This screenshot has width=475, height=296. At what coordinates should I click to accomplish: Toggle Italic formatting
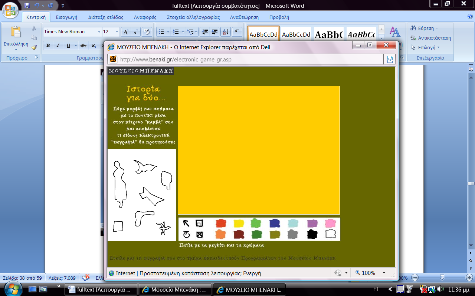[58, 46]
